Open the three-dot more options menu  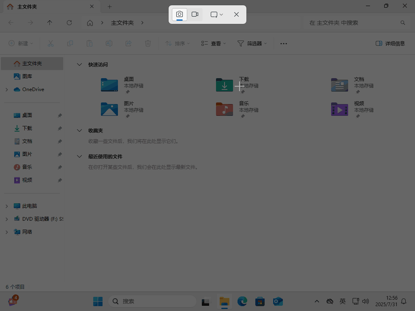(x=284, y=43)
